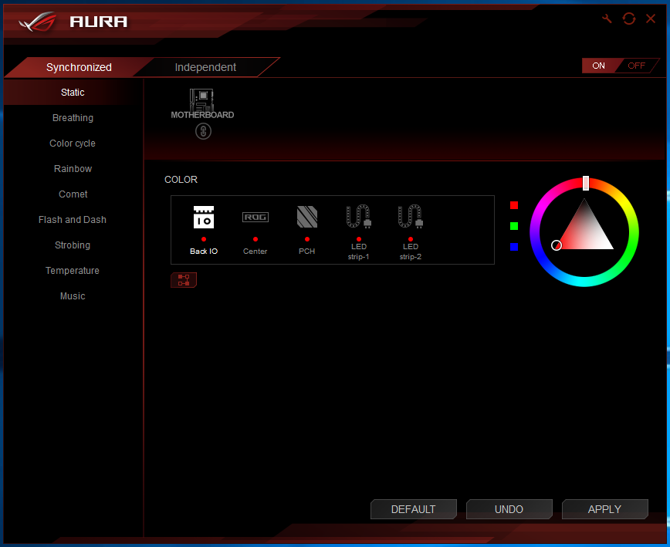The height and width of the screenshot is (547, 670).
Task: Click the DEFAULT button
Action: pos(413,509)
